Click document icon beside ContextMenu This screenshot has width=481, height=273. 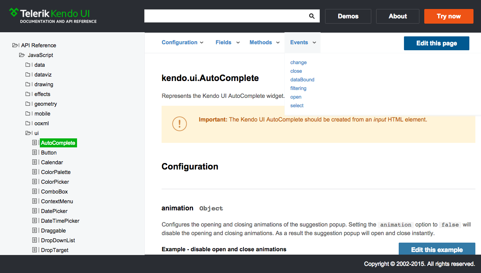(35, 201)
